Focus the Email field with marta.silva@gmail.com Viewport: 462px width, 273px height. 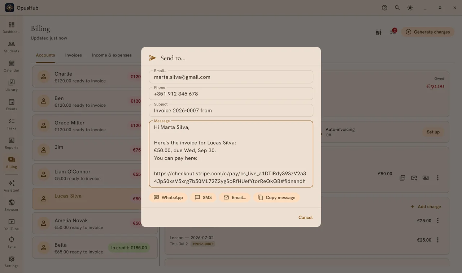pos(231,77)
